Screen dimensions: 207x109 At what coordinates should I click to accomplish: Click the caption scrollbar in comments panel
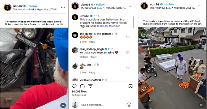pos(134,22)
